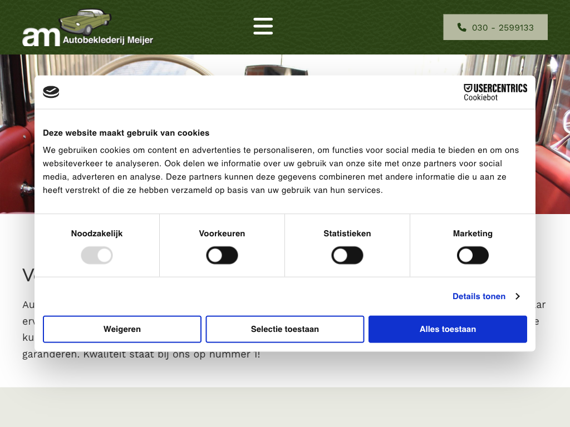Viewport: 570px width, 427px height.
Task: Expand cookie details via Details tonen
Action: point(479,296)
